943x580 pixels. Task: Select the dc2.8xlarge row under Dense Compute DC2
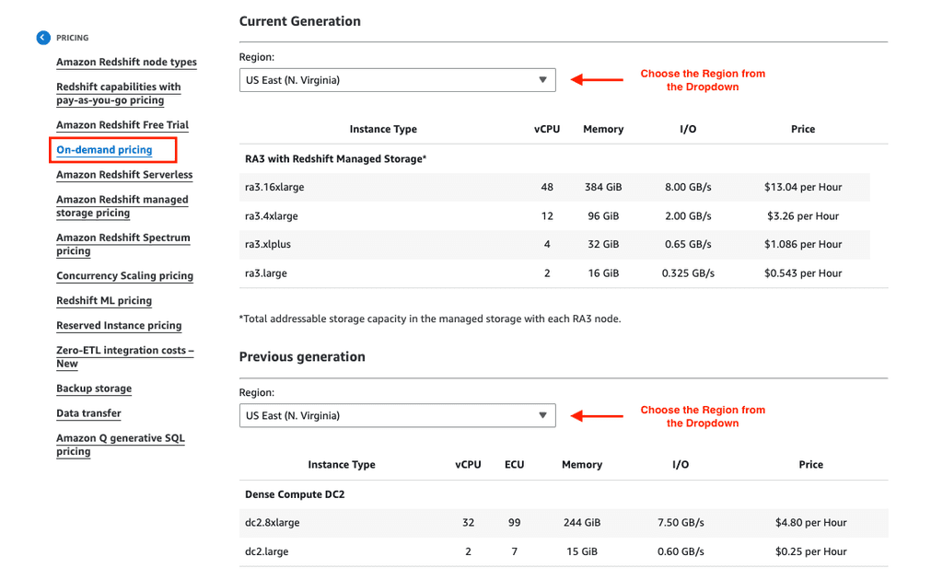pos(564,522)
